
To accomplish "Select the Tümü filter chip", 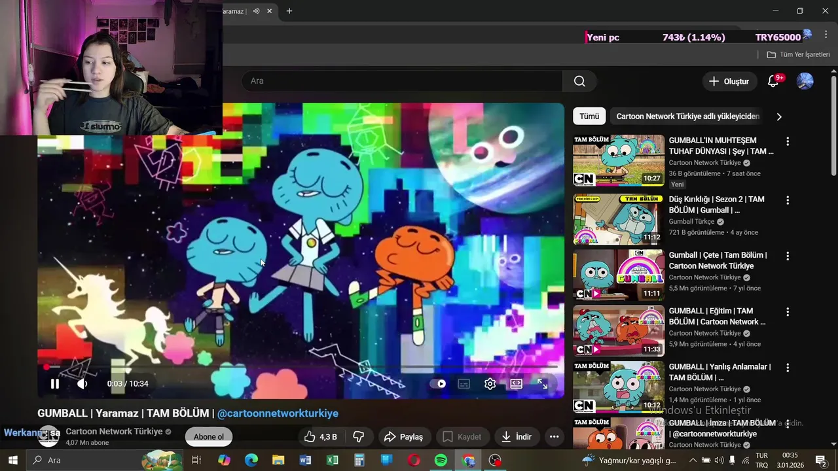I will (589, 116).
